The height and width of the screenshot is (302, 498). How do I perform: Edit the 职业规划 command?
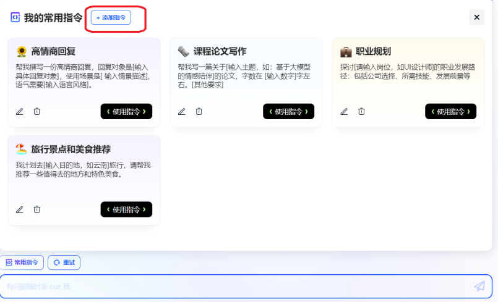[x=344, y=112]
